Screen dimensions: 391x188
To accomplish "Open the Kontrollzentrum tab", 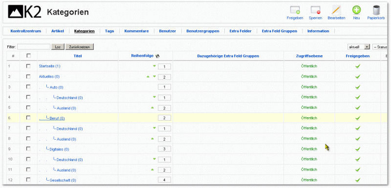I will click(26, 31).
